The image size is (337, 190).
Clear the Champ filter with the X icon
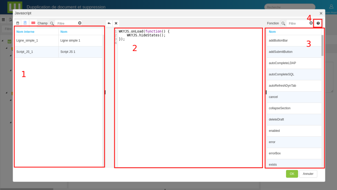coord(80,23)
